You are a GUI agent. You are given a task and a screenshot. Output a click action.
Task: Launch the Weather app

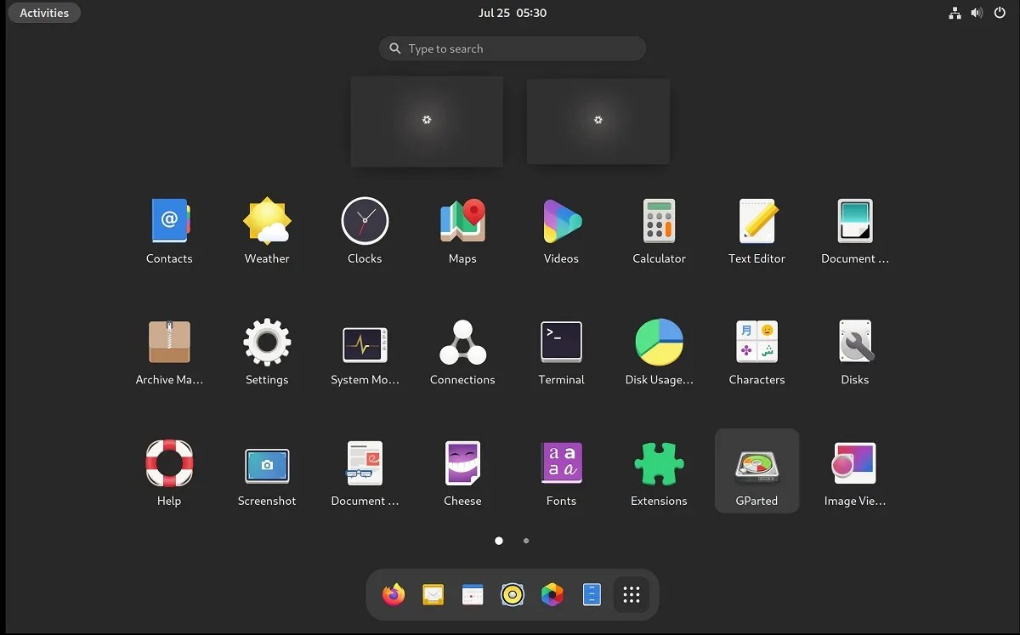pyautogui.click(x=267, y=230)
